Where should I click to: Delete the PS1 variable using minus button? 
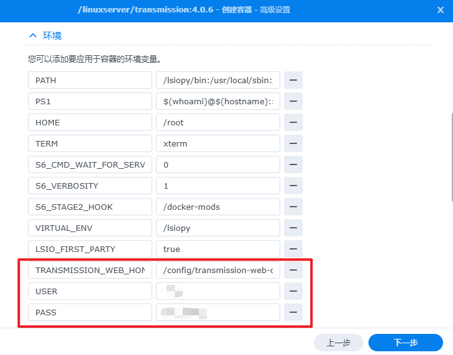pyautogui.click(x=293, y=101)
